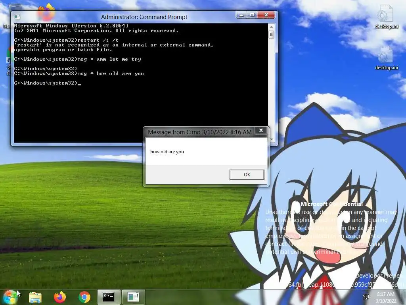Click Command Prompt scrollbar down arrow
Screen dimensions: 406x305
pyautogui.click(x=271, y=139)
